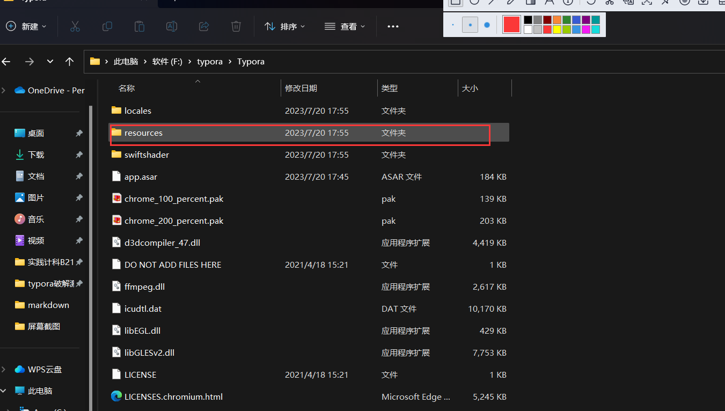This screenshot has width=725, height=411.
Task: Select the thinnest stroke size dot
Action: pos(453,25)
